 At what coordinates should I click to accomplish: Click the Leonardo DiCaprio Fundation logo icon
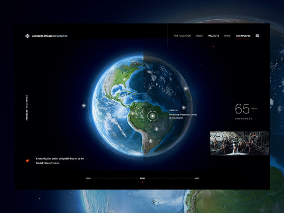point(27,36)
